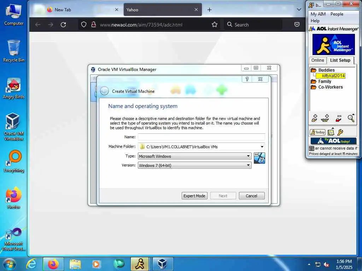The image size is (362, 271).
Task: Open the list all tabs chevron in Firefox
Action: point(299,10)
